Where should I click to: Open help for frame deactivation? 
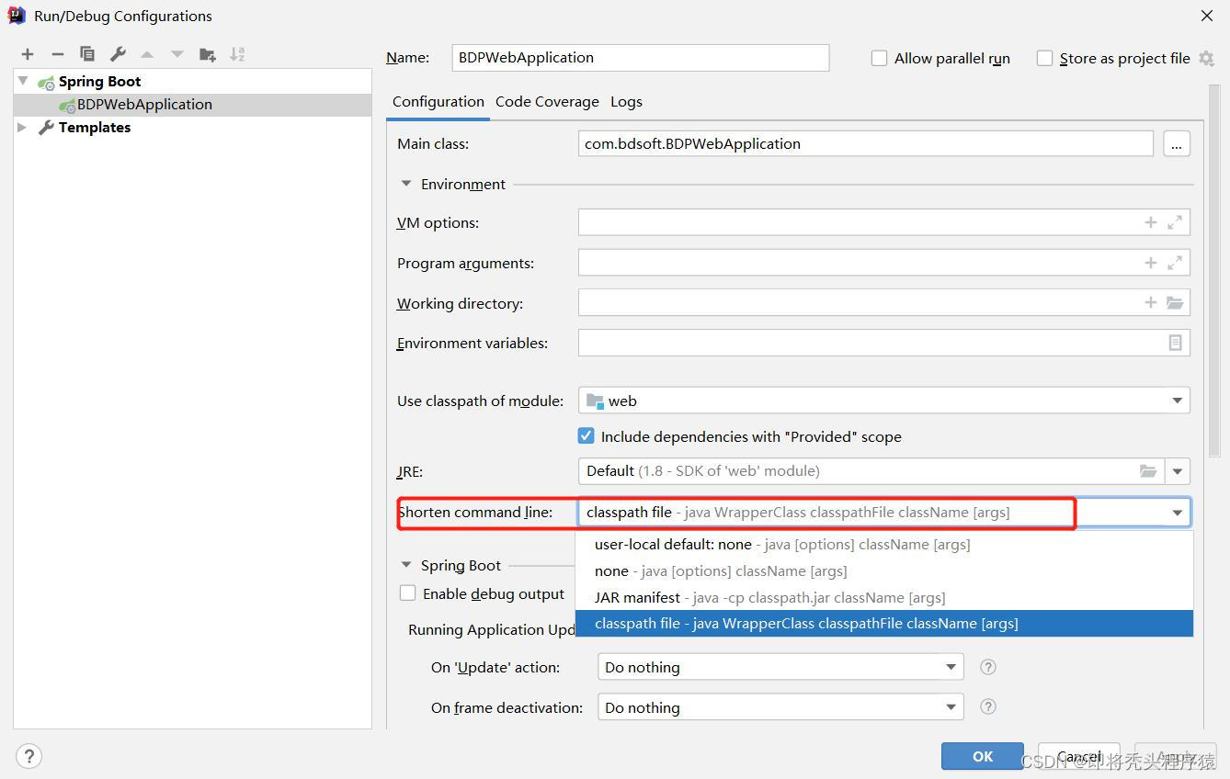pyautogui.click(x=988, y=706)
